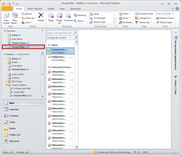This screenshot has height=156, width=181.
Task: Click the zoom slider handle in status bar
Action: click(163, 152)
